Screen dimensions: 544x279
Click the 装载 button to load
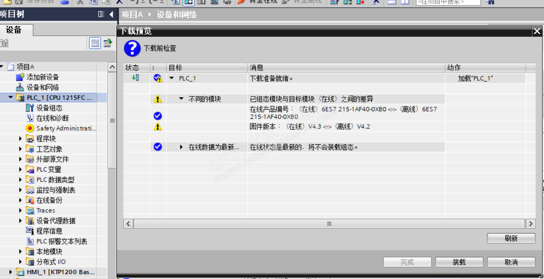pos(459,262)
